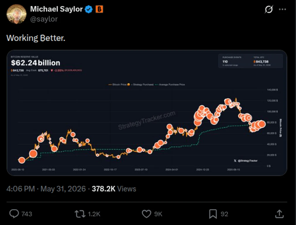Bookmark the post with bookmark icon

tap(213, 214)
